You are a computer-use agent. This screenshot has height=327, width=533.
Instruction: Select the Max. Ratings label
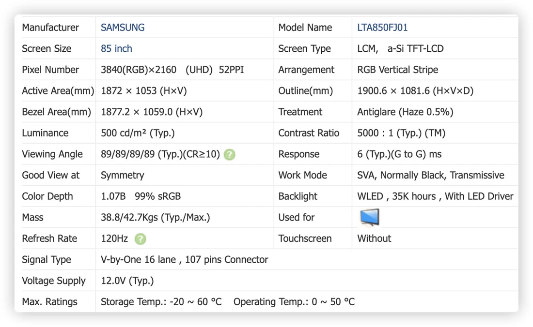[x=49, y=302]
